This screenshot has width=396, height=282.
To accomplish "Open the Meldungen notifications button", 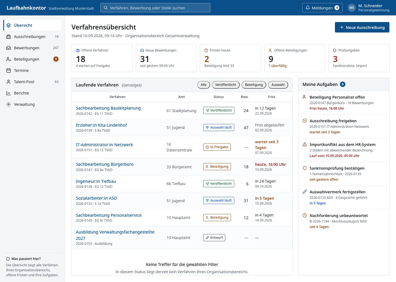I will [x=322, y=8].
